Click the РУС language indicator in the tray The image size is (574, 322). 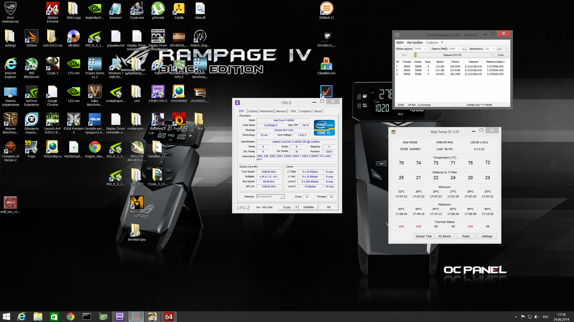[546, 317]
